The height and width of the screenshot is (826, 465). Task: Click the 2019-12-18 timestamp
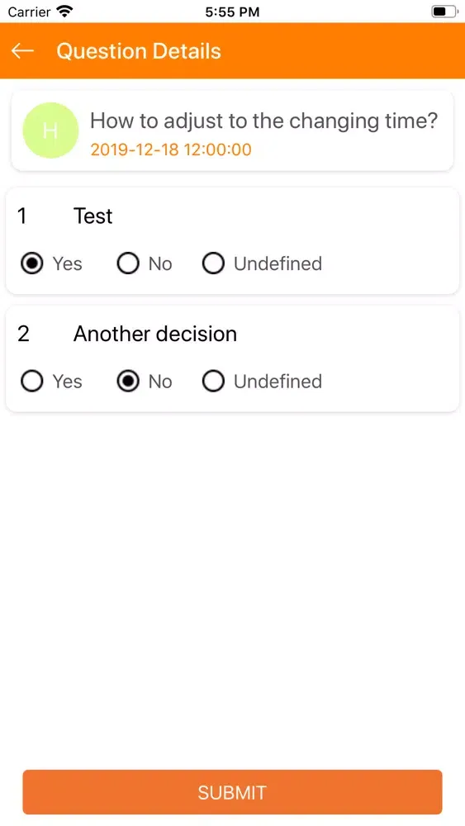pos(171,150)
